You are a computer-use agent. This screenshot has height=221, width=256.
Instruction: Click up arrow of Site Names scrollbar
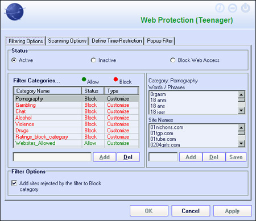click(x=241, y=127)
